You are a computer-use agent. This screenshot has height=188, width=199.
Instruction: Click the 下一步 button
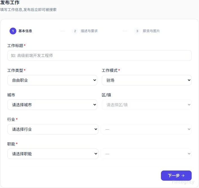click(176, 175)
